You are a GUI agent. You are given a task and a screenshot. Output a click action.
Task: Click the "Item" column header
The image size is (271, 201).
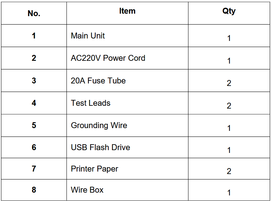coord(127,11)
